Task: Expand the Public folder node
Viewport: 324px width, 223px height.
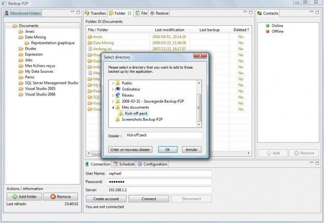Action: point(113,83)
